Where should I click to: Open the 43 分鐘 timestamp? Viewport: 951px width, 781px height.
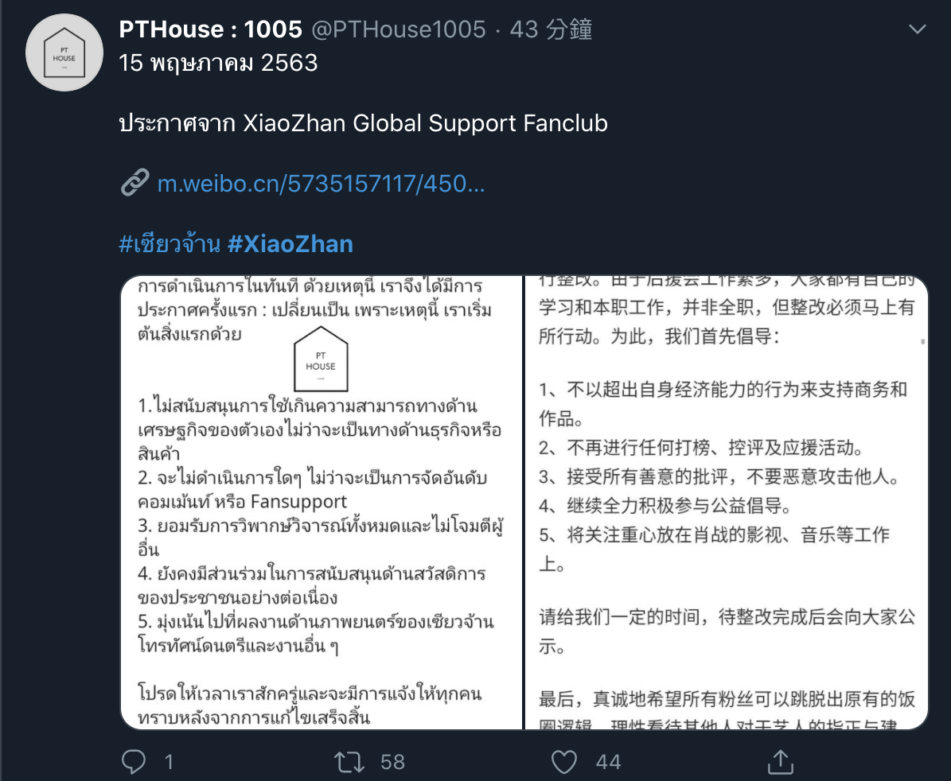click(551, 29)
